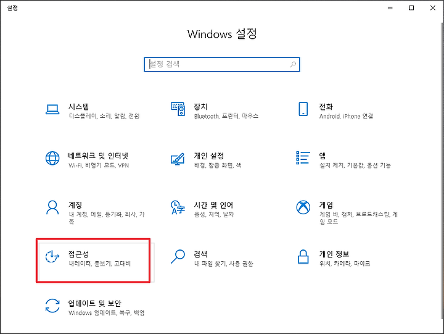Open the 앱 list icon
444x334 pixels.
tap(303, 157)
